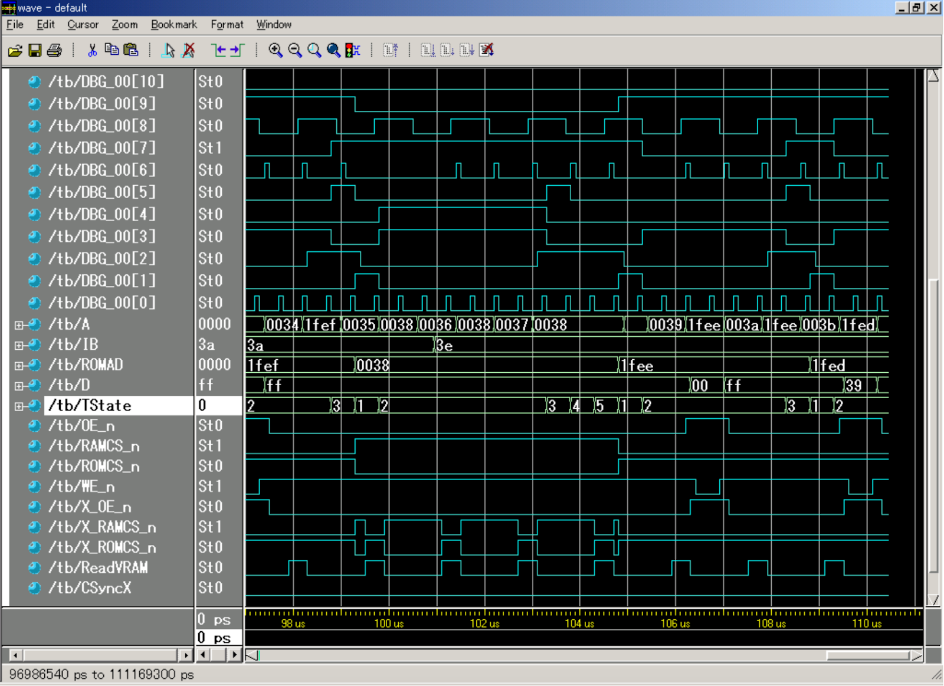Cut the selected signal

click(x=92, y=50)
